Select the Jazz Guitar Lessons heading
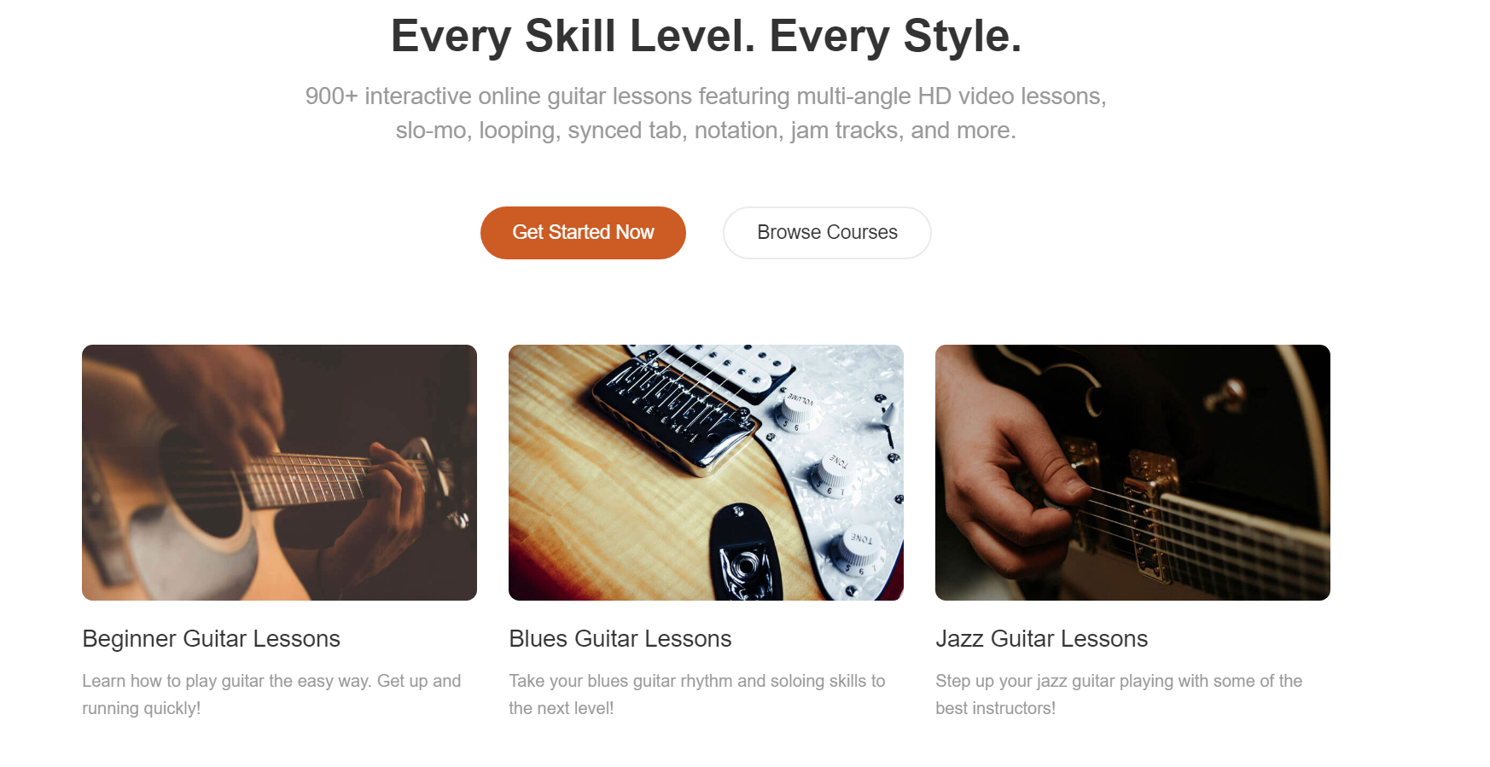This screenshot has height=767, width=1490. pyautogui.click(x=1042, y=638)
